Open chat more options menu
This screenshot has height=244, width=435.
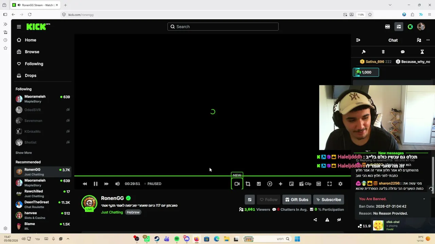(x=428, y=40)
